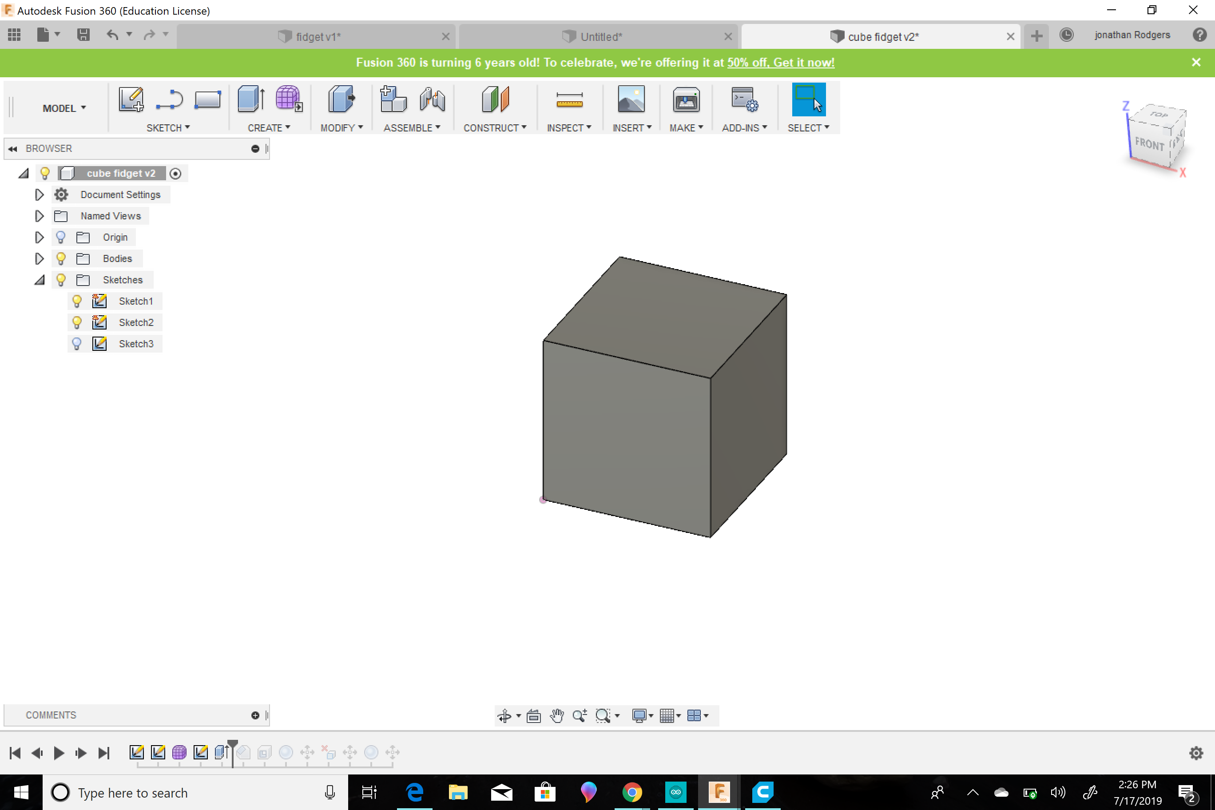Screen dimensions: 1215x810
Task: Open the jonathan Rodgers account menu
Action: pyautogui.click(x=1132, y=35)
